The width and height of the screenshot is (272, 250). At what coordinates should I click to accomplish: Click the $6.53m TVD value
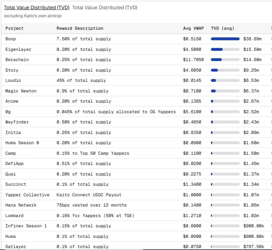click(x=251, y=81)
